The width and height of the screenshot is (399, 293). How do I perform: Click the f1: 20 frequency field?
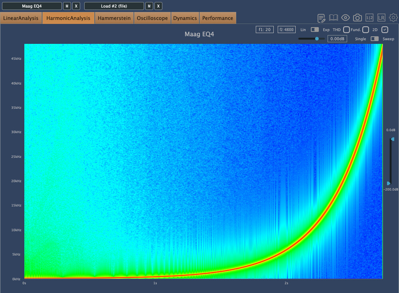(x=265, y=29)
